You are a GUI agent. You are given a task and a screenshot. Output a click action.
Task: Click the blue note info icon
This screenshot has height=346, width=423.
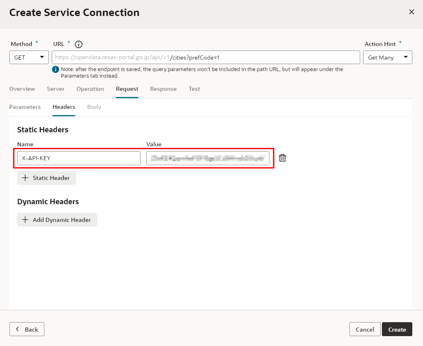(55, 69)
